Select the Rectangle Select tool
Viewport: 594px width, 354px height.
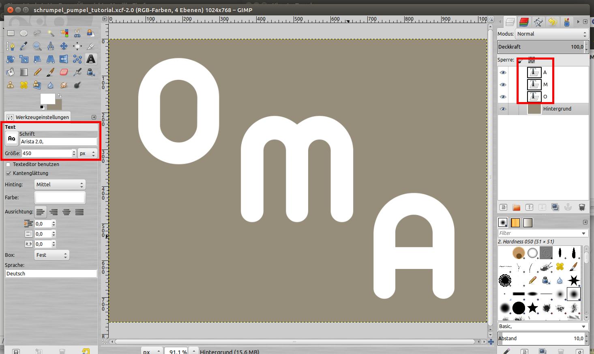pyautogui.click(x=11, y=33)
